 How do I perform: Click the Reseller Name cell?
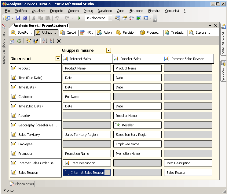[x=137, y=116]
